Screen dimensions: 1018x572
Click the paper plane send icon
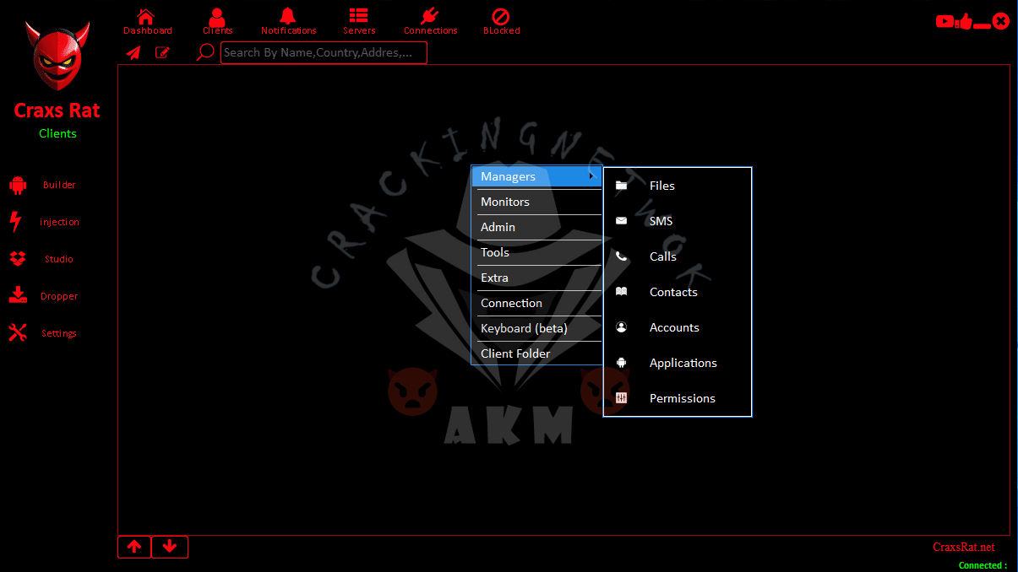point(133,53)
